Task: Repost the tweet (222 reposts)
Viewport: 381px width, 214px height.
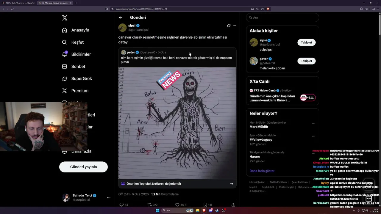Action: point(152,205)
